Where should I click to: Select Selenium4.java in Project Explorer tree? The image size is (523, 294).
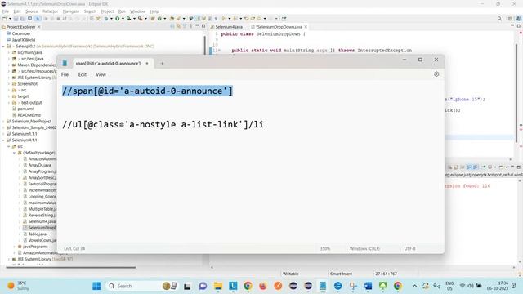[42, 221]
